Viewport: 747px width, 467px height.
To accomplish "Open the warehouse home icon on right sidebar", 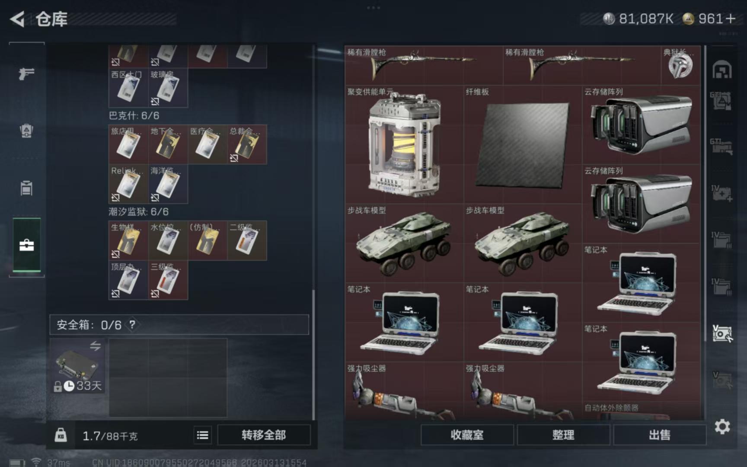I will click(x=722, y=70).
